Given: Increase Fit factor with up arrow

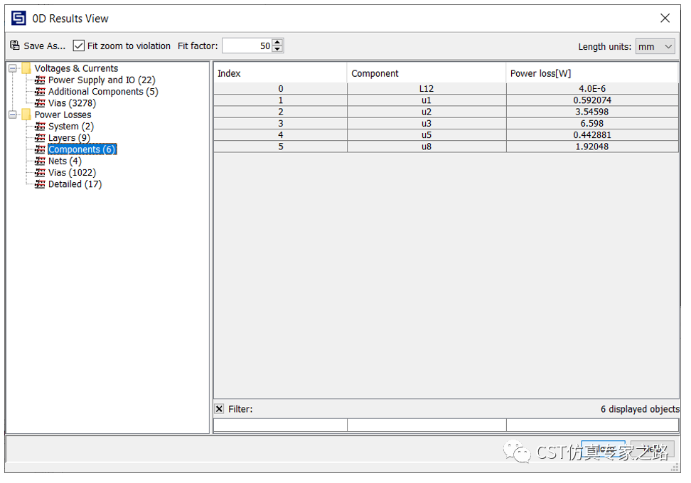Looking at the screenshot, I should click(277, 43).
